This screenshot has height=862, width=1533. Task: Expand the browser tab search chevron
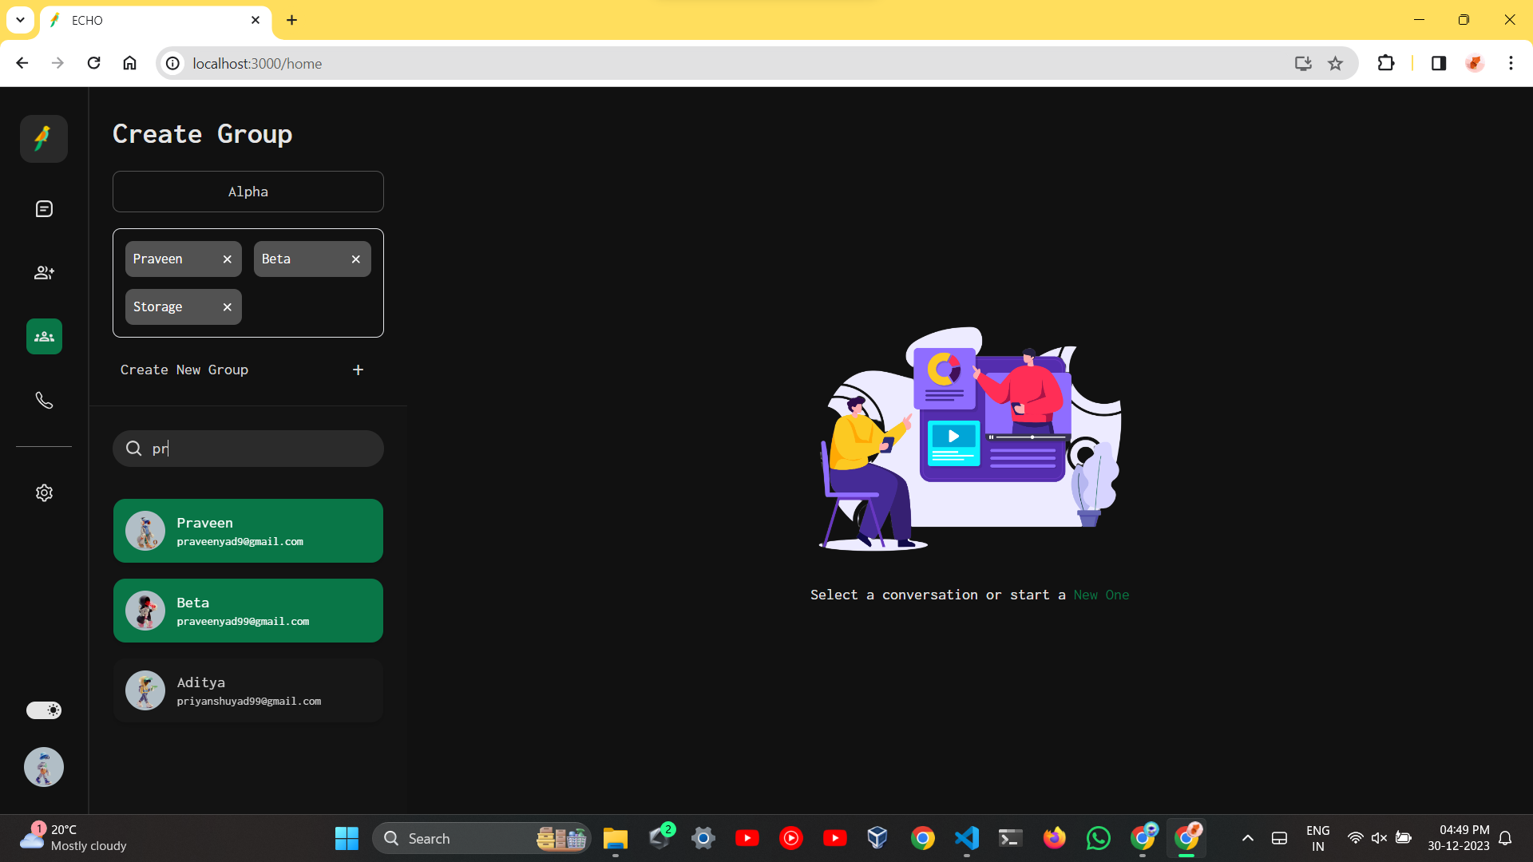(20, 20)
